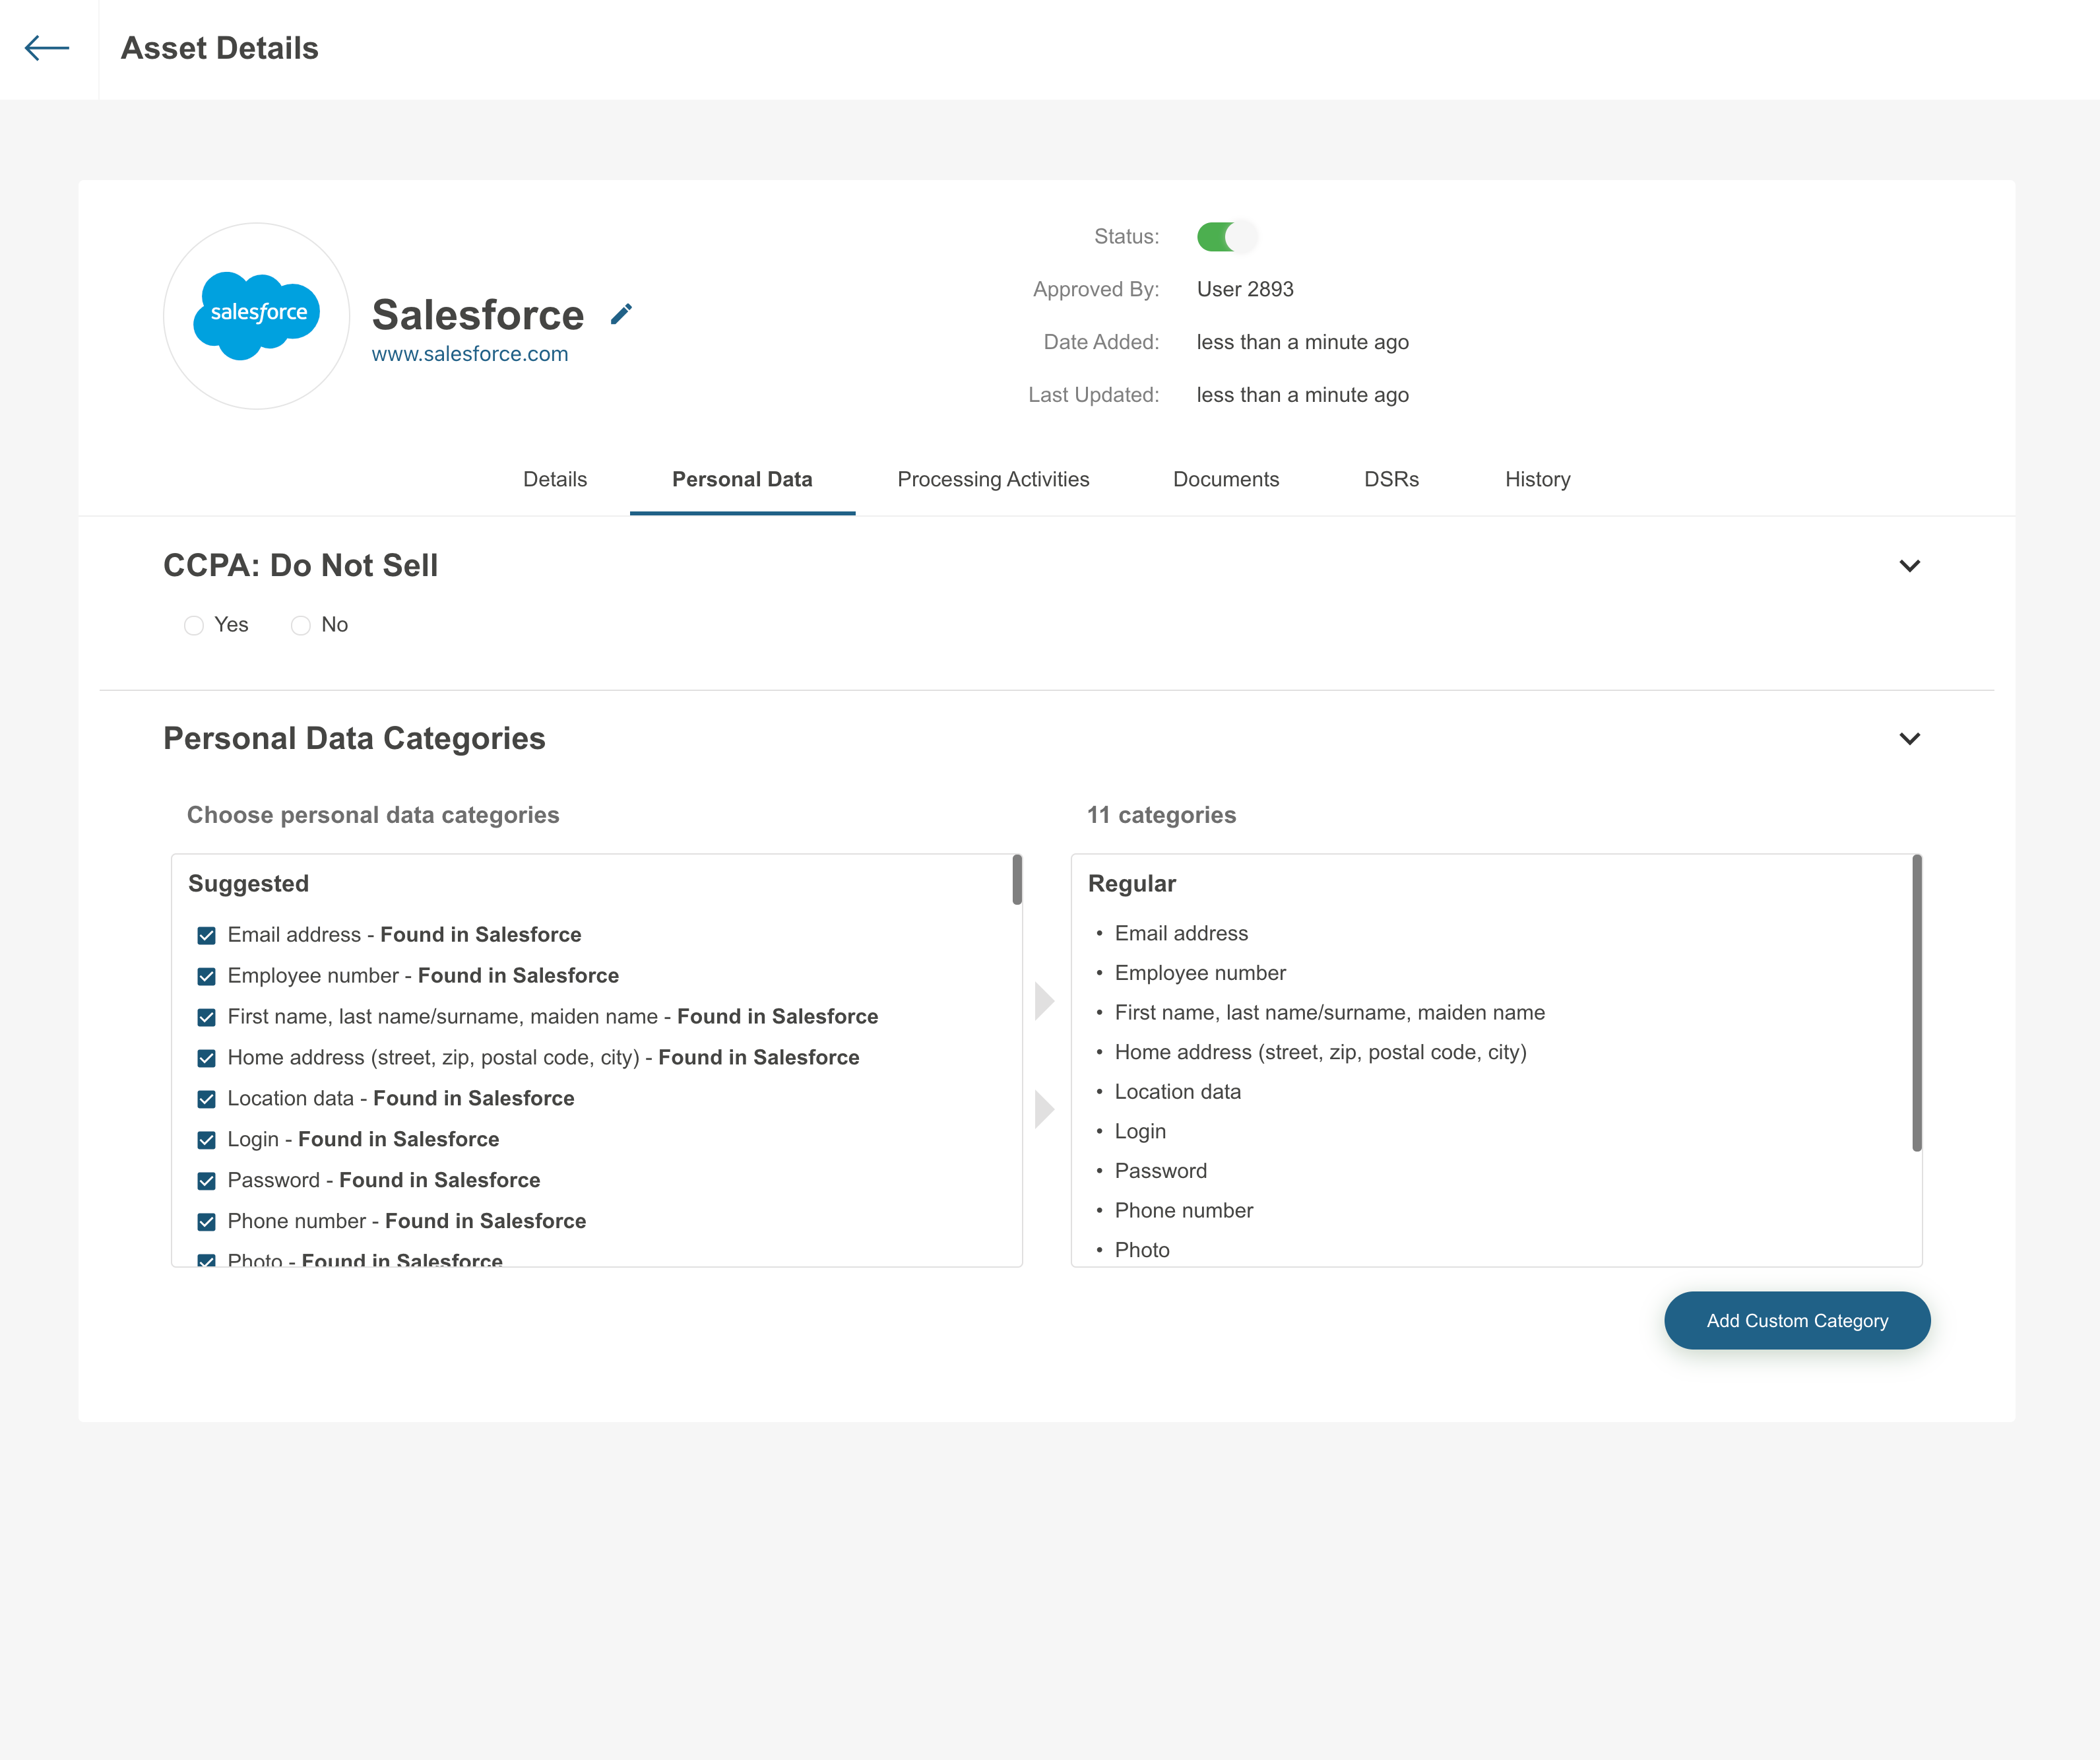Uncheck the Location data checkbox

click(x=207, y=1099)
